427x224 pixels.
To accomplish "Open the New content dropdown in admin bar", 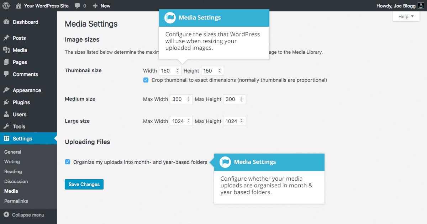I will pos(101,6).
